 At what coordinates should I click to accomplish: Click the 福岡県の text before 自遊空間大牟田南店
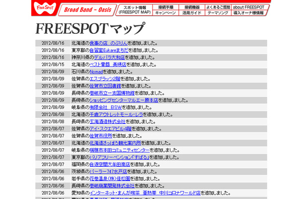tap(80, 165)
